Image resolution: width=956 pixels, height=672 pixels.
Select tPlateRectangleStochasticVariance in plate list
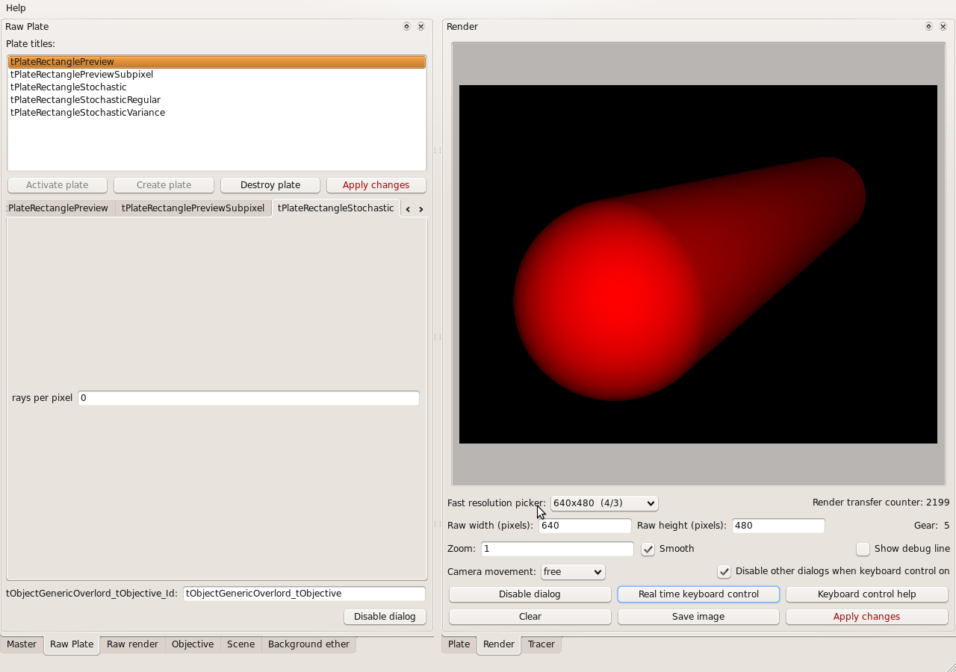point(87,113)
